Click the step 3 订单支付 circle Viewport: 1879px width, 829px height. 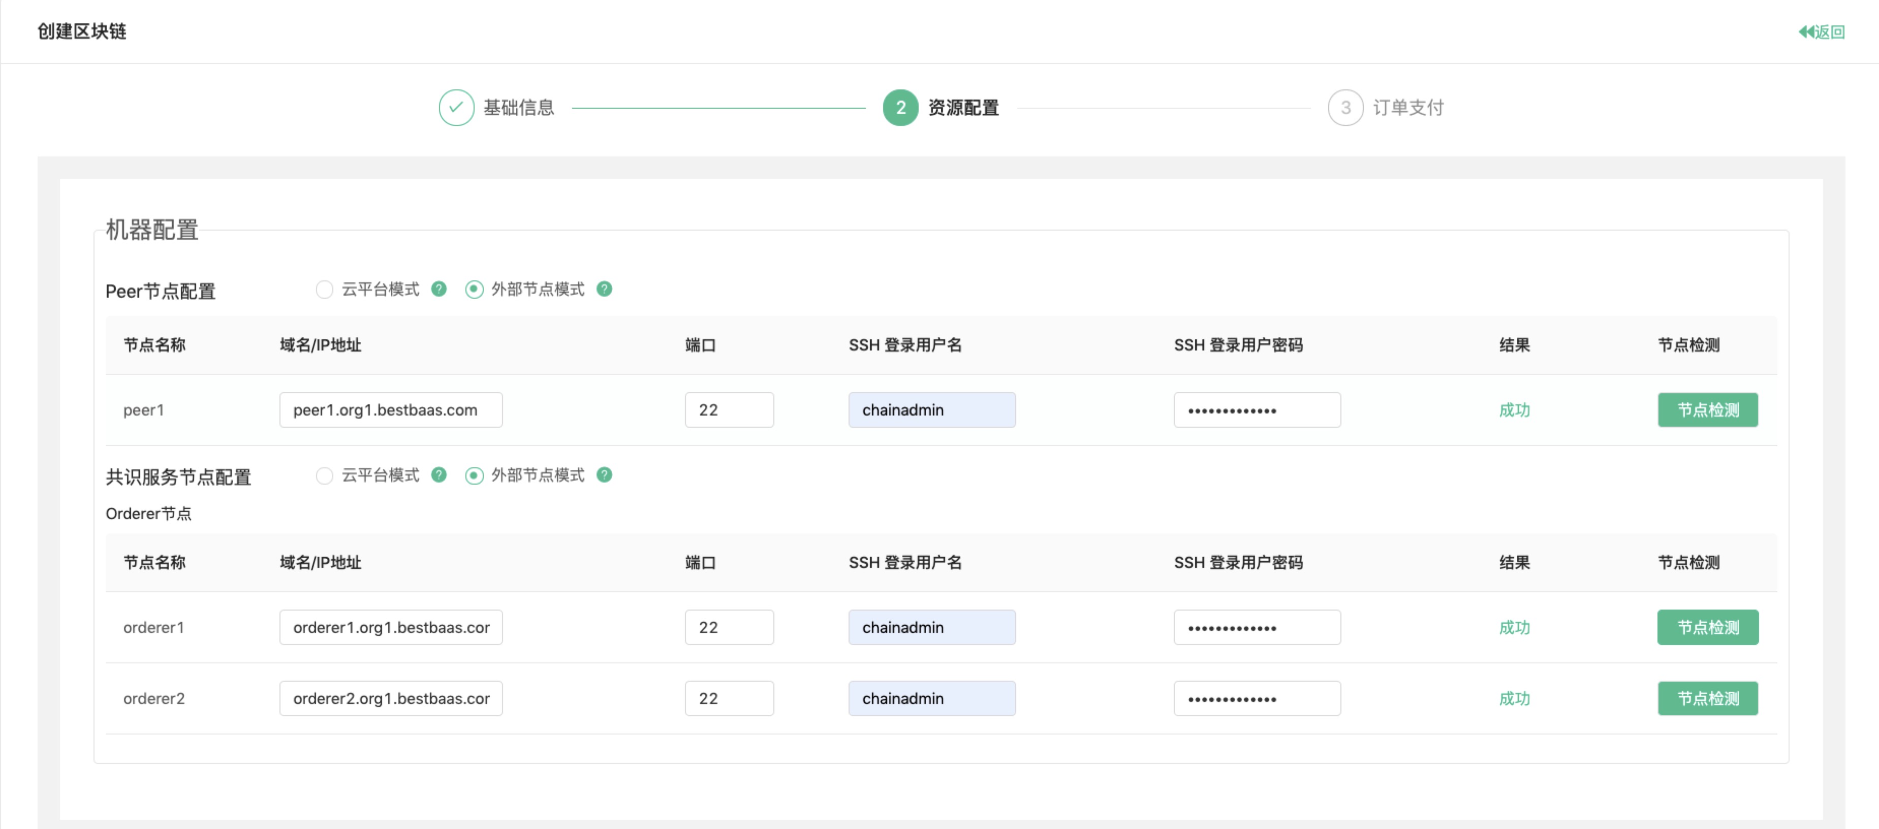(x=1346, y=108)
